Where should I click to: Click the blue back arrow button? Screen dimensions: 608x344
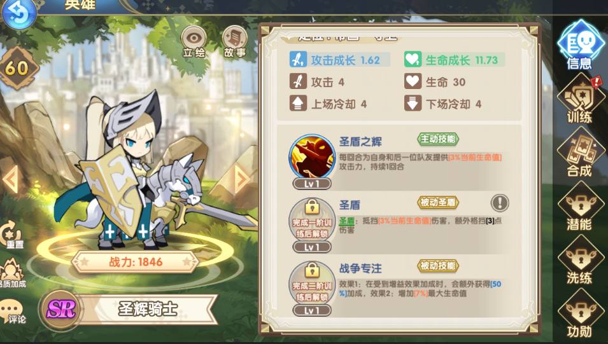[18, 14]
